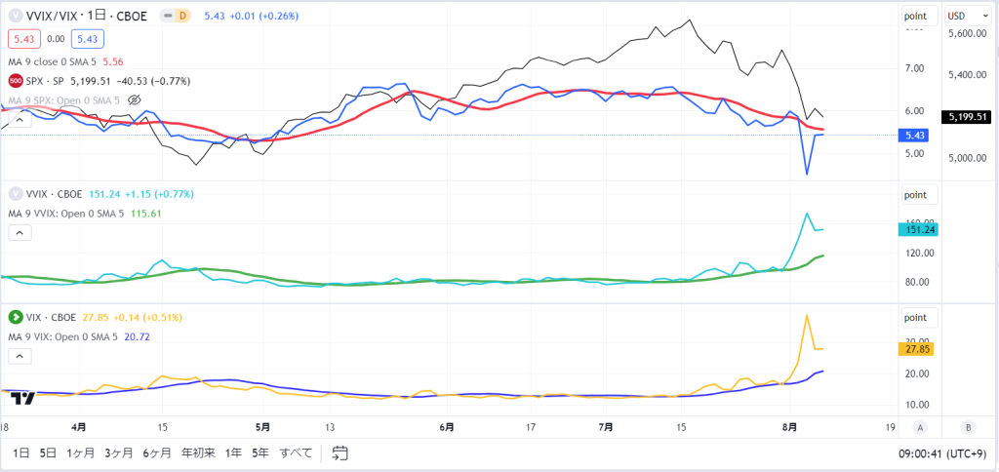Click the green VIX symbol icon
999x472 pixels.
pos(14,317)
